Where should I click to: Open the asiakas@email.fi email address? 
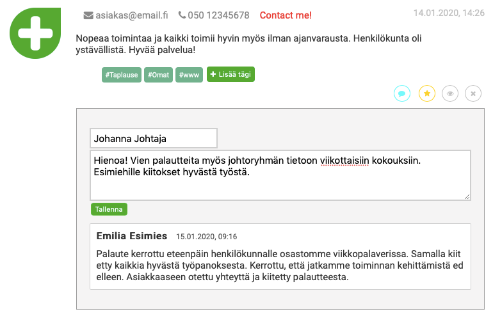pos(132,15)
